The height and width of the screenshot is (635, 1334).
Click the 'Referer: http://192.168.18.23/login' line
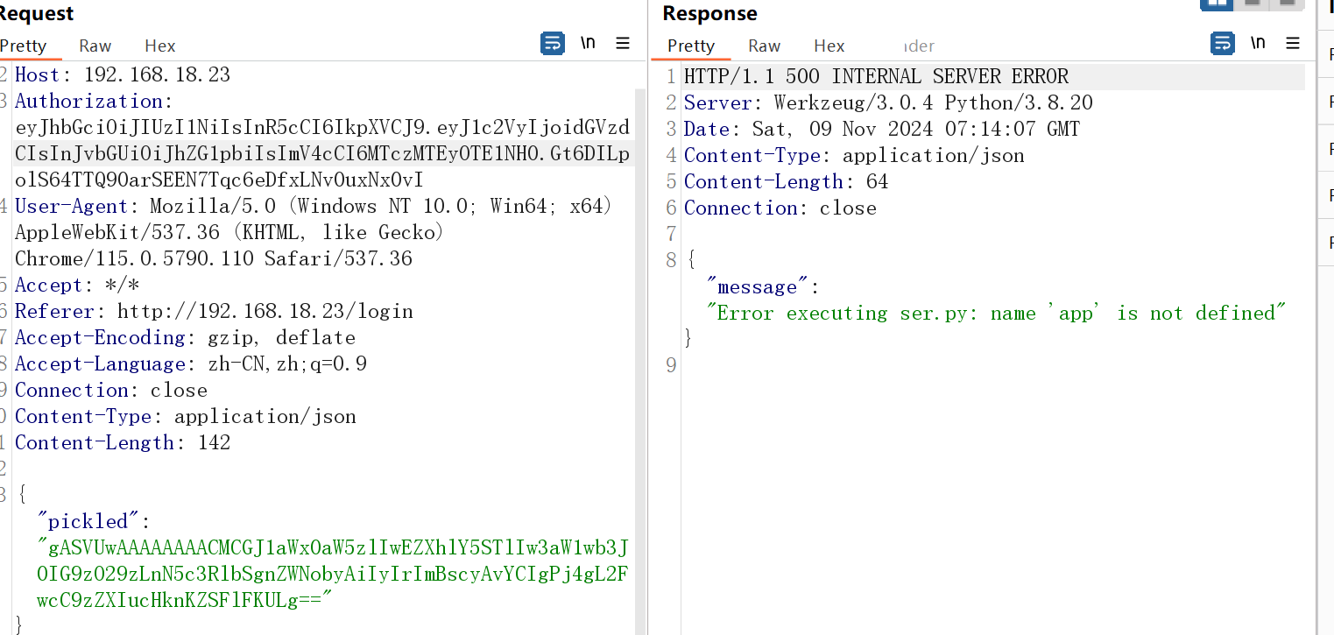[214, 312]
